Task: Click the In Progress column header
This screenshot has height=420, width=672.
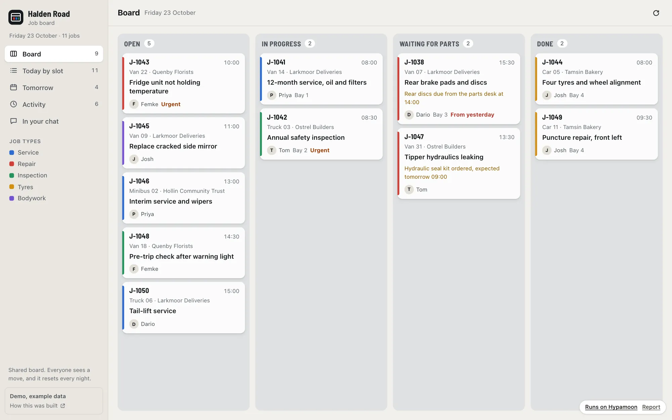Action: point(281,44)
